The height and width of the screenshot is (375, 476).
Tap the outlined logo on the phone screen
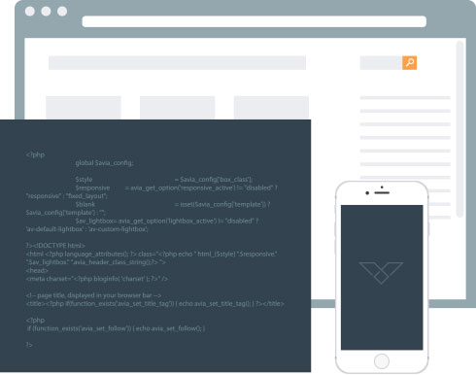[x=381, y=273]
